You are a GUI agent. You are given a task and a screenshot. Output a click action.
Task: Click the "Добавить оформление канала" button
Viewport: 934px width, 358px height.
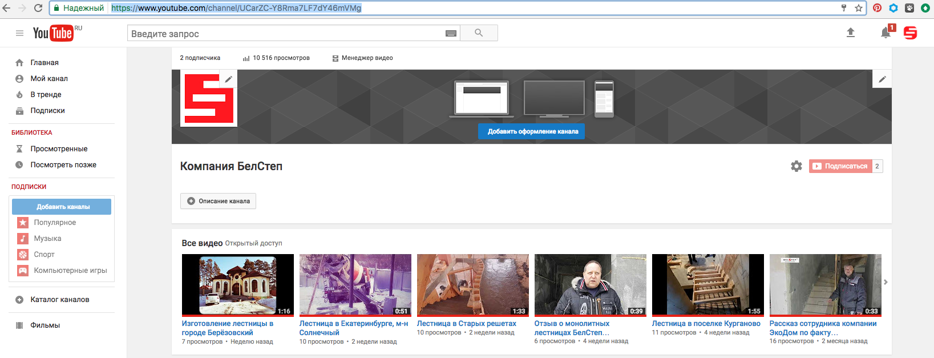(531, 131)
